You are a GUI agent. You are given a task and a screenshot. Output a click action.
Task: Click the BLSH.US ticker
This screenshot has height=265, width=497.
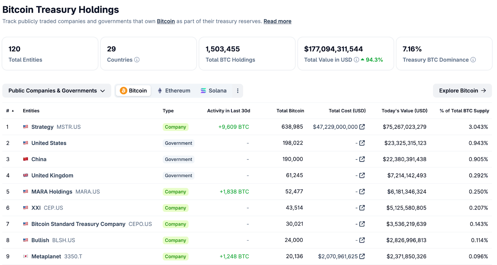pyautogui.click(x=64, y=240)
